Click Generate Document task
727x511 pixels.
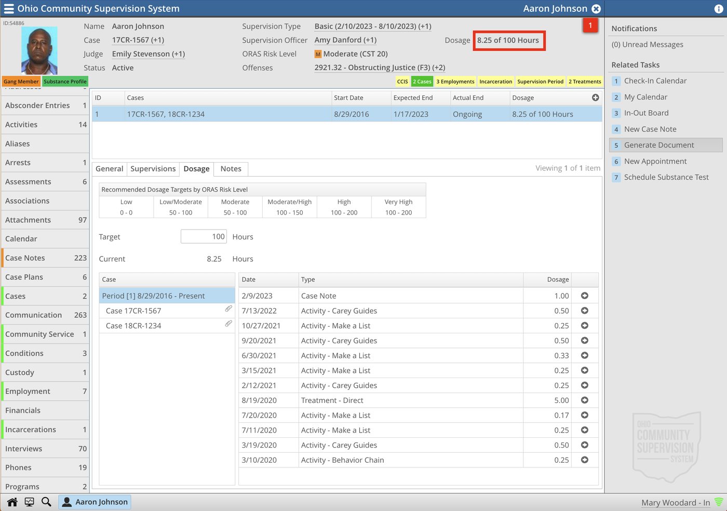[x=666, y=145]
